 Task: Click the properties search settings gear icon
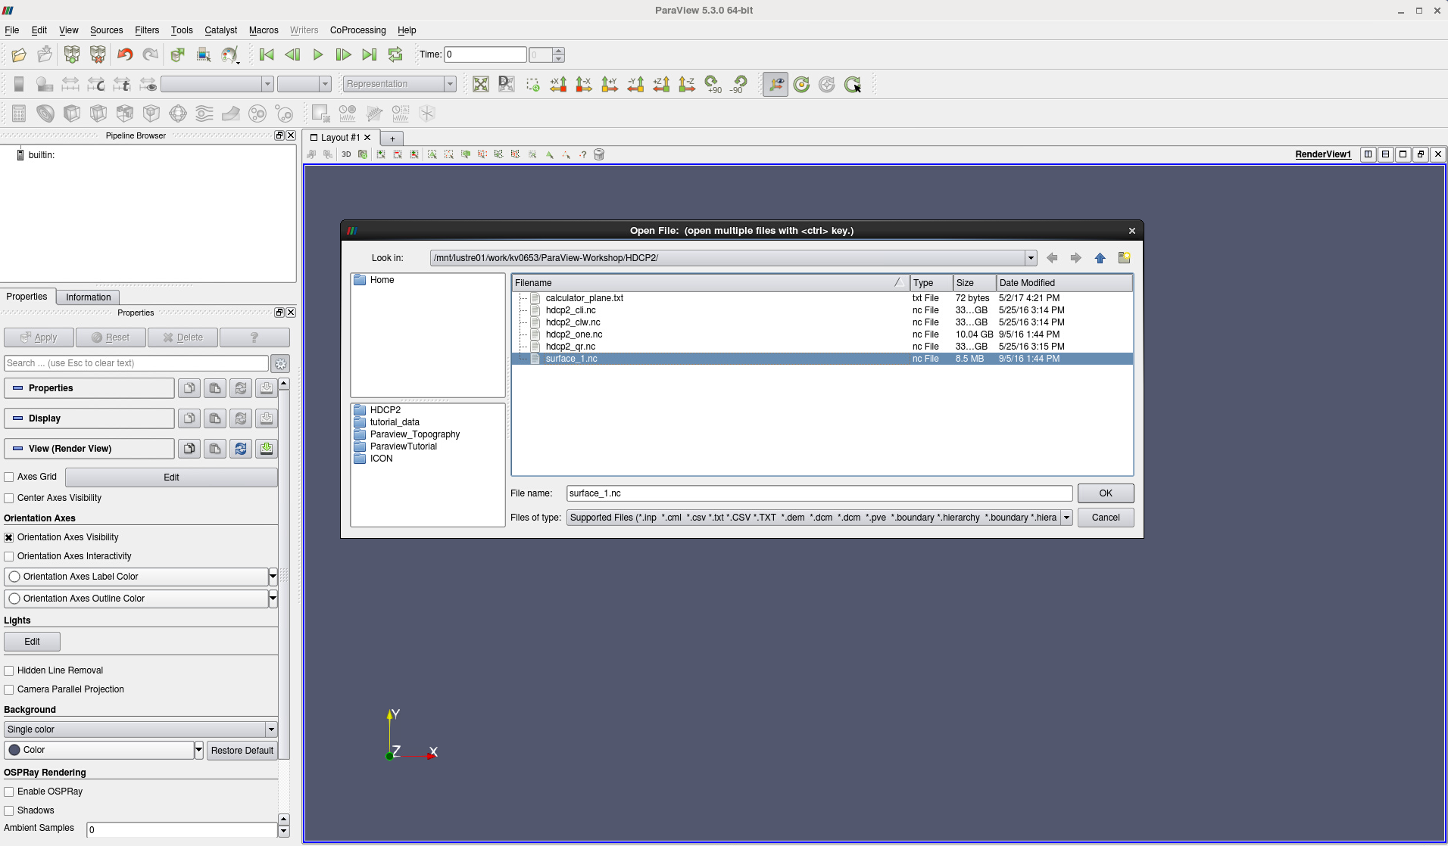pyautogui.click(x=280, y=364)
